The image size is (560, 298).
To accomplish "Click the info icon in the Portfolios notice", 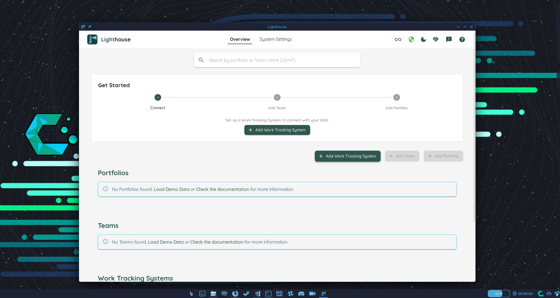I will (106, 189).
